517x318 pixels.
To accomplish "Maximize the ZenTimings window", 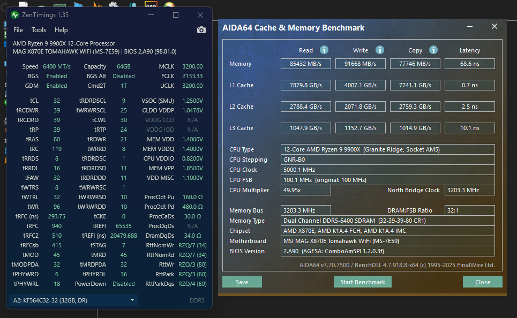I will coord(176,15).
